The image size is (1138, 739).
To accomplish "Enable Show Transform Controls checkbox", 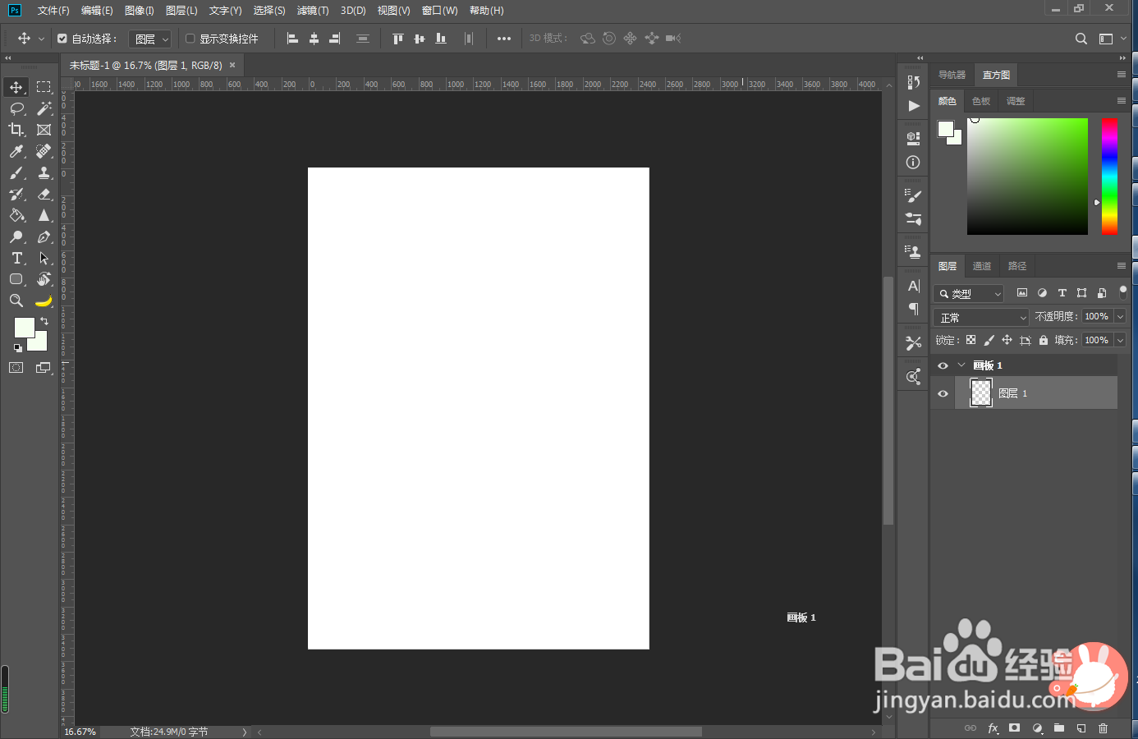I will [x=190, y=39].
